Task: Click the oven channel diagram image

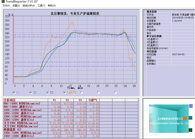Action: 169,119
